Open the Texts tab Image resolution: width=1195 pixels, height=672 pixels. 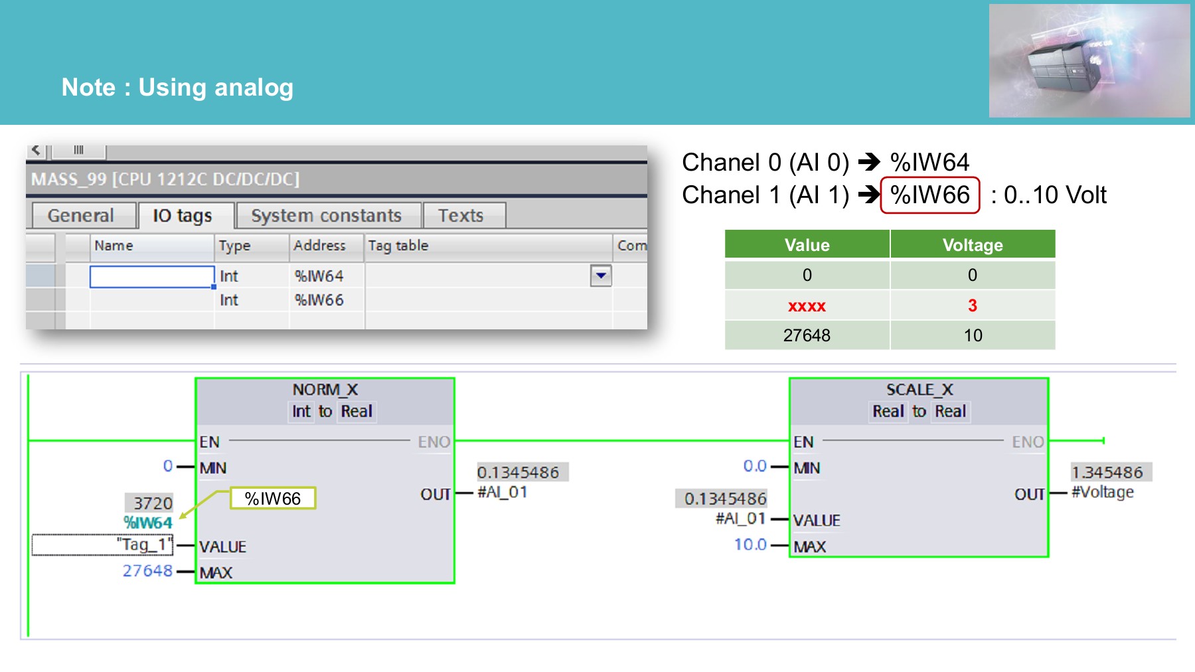[x=463, y=214]
